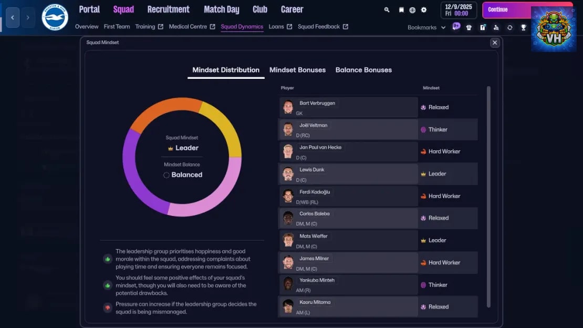Open the report alert shortcut icon

click(483, 27)
